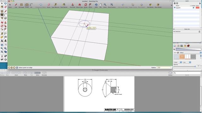The width and height of the screenshot is (202, 113).
Task: Select the Push/Pull tool in top toolbar
Action: [x=73, y=5]
